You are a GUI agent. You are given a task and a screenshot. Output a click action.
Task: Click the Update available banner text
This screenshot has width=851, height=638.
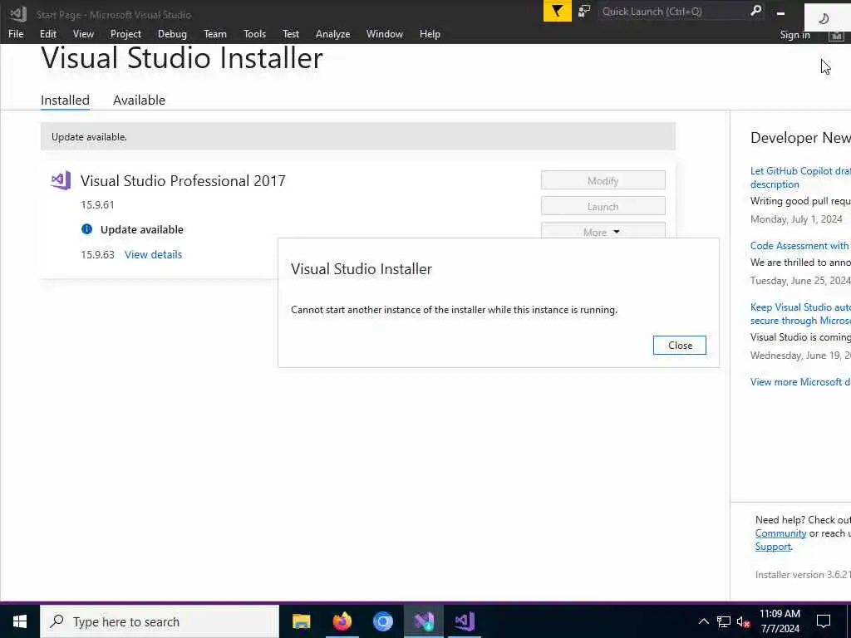(89, 137)
